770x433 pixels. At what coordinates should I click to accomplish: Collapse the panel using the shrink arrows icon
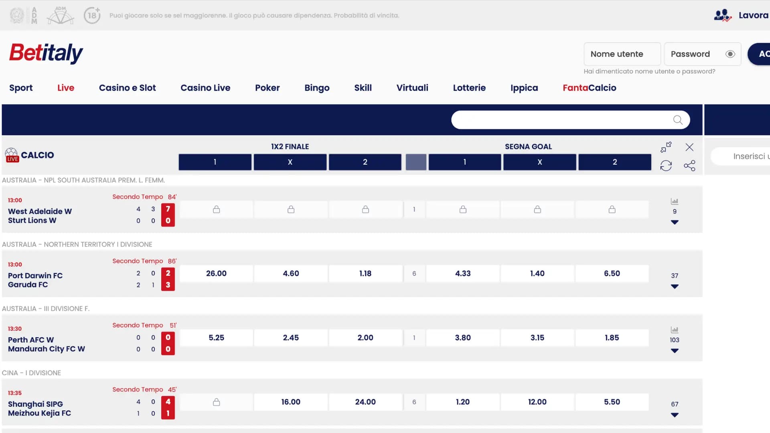point(666,147)
